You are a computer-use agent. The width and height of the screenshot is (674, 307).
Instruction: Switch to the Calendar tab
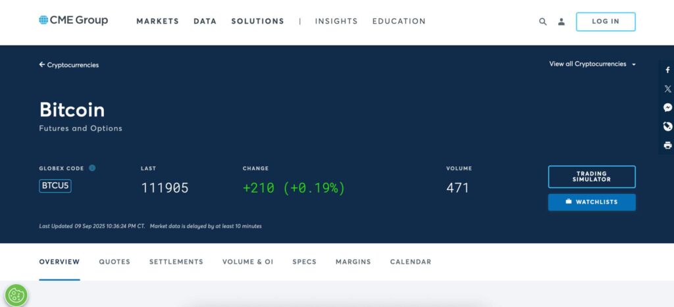tap(411, 262)
